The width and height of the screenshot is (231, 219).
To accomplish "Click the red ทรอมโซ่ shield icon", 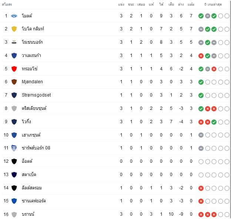I will coord(14,69).
